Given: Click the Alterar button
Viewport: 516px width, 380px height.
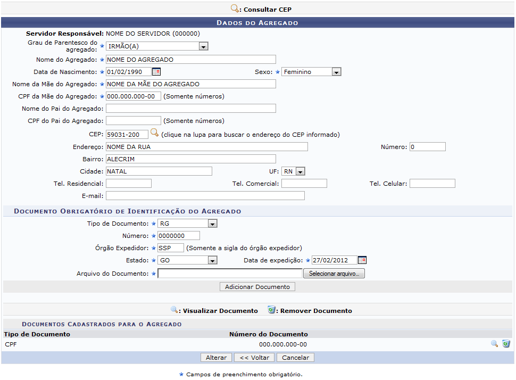Looking at the screenshot, I should click(x=216, y=358).
